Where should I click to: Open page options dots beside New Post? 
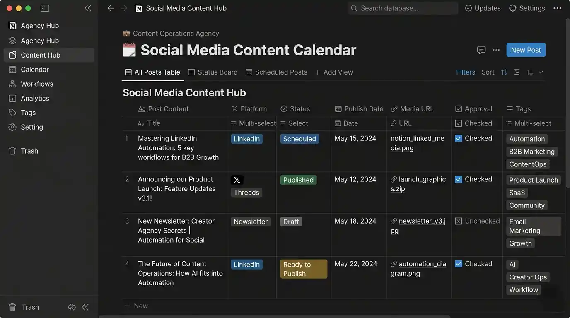pyautogui.click(x=496, y=50)
